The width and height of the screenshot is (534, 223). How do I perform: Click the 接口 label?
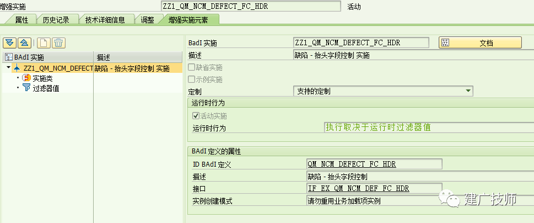tap(199, 189)
